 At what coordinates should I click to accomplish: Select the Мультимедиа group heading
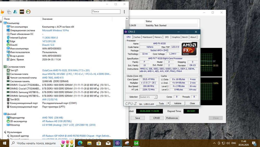14,132
